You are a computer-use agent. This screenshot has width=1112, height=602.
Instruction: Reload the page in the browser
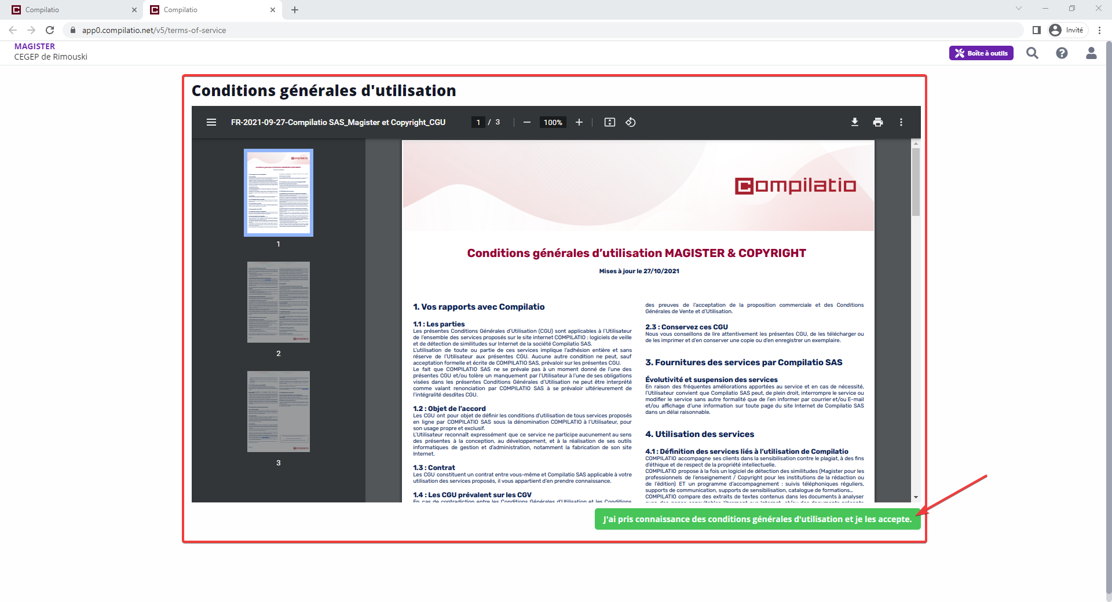(x=50, y=30)
